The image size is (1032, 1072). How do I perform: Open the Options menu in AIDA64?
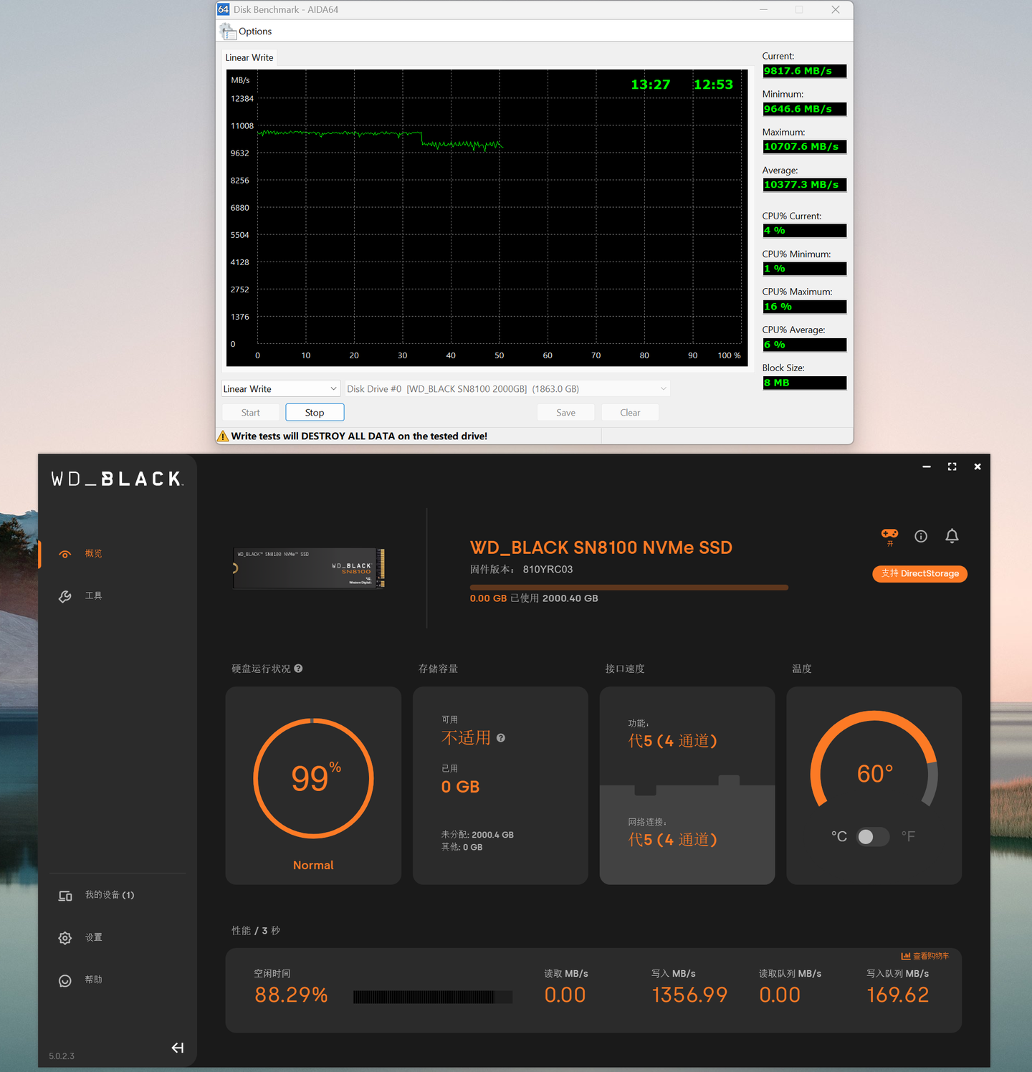point(255,32)
